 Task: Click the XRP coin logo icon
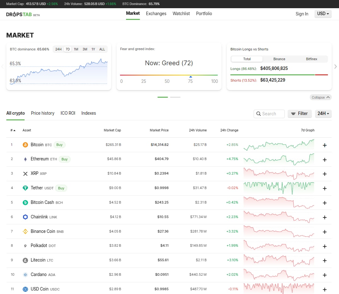tap(25, 174)
